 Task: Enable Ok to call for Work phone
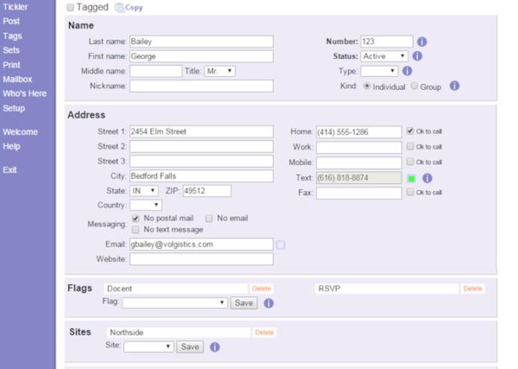click(410, 146)
